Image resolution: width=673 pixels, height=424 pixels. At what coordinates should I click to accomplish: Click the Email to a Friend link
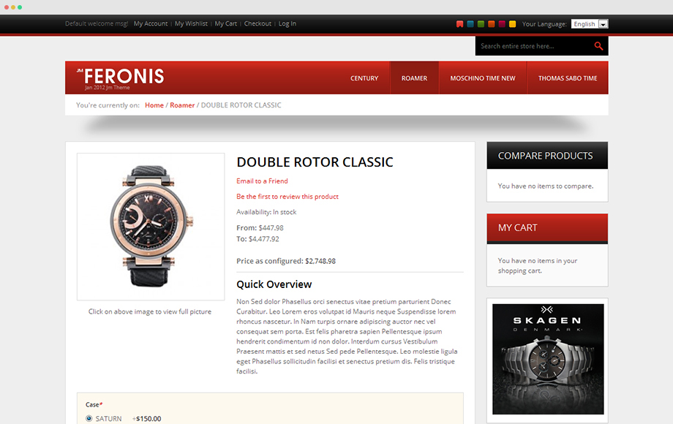click(262, 181)
